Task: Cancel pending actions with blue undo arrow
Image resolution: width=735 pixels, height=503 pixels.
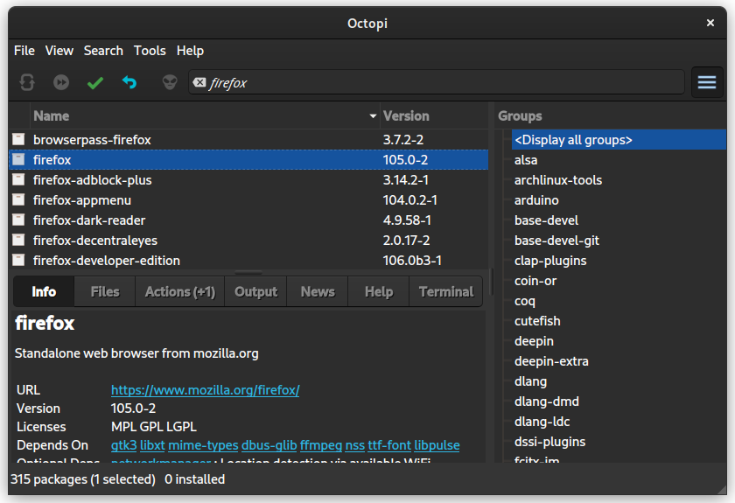Action: 129,82
